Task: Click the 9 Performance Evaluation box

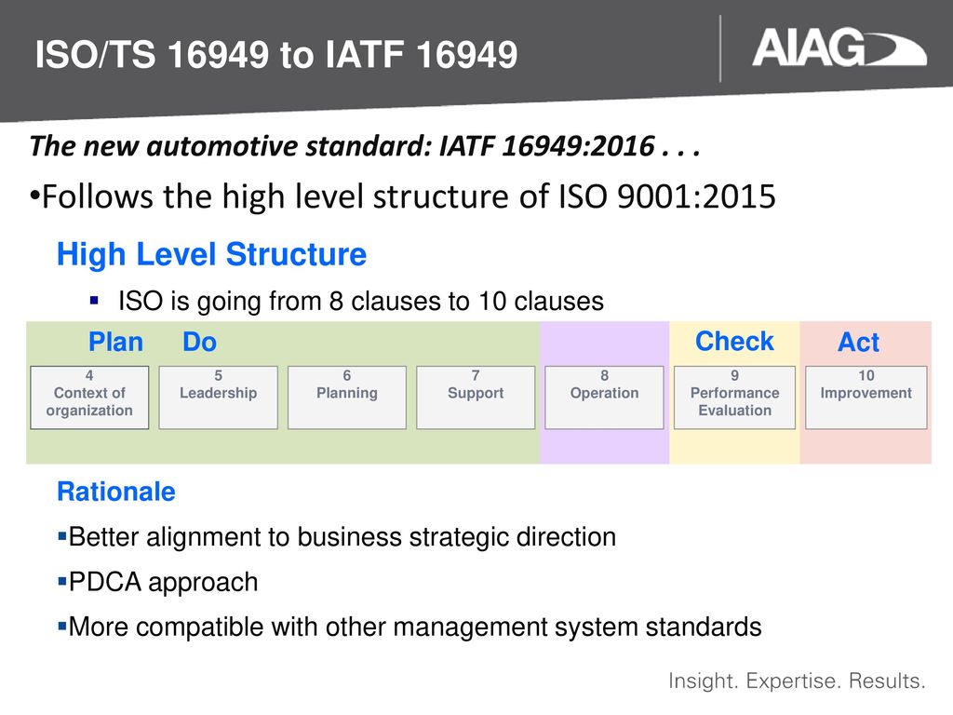Action: pos(735,398)
